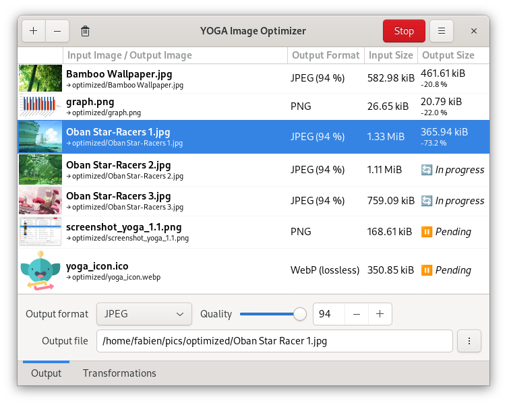The width and height of the screenshot is (507, 405).
Task: Click PNG format cell in graph.png row
Action: (301, 106)
